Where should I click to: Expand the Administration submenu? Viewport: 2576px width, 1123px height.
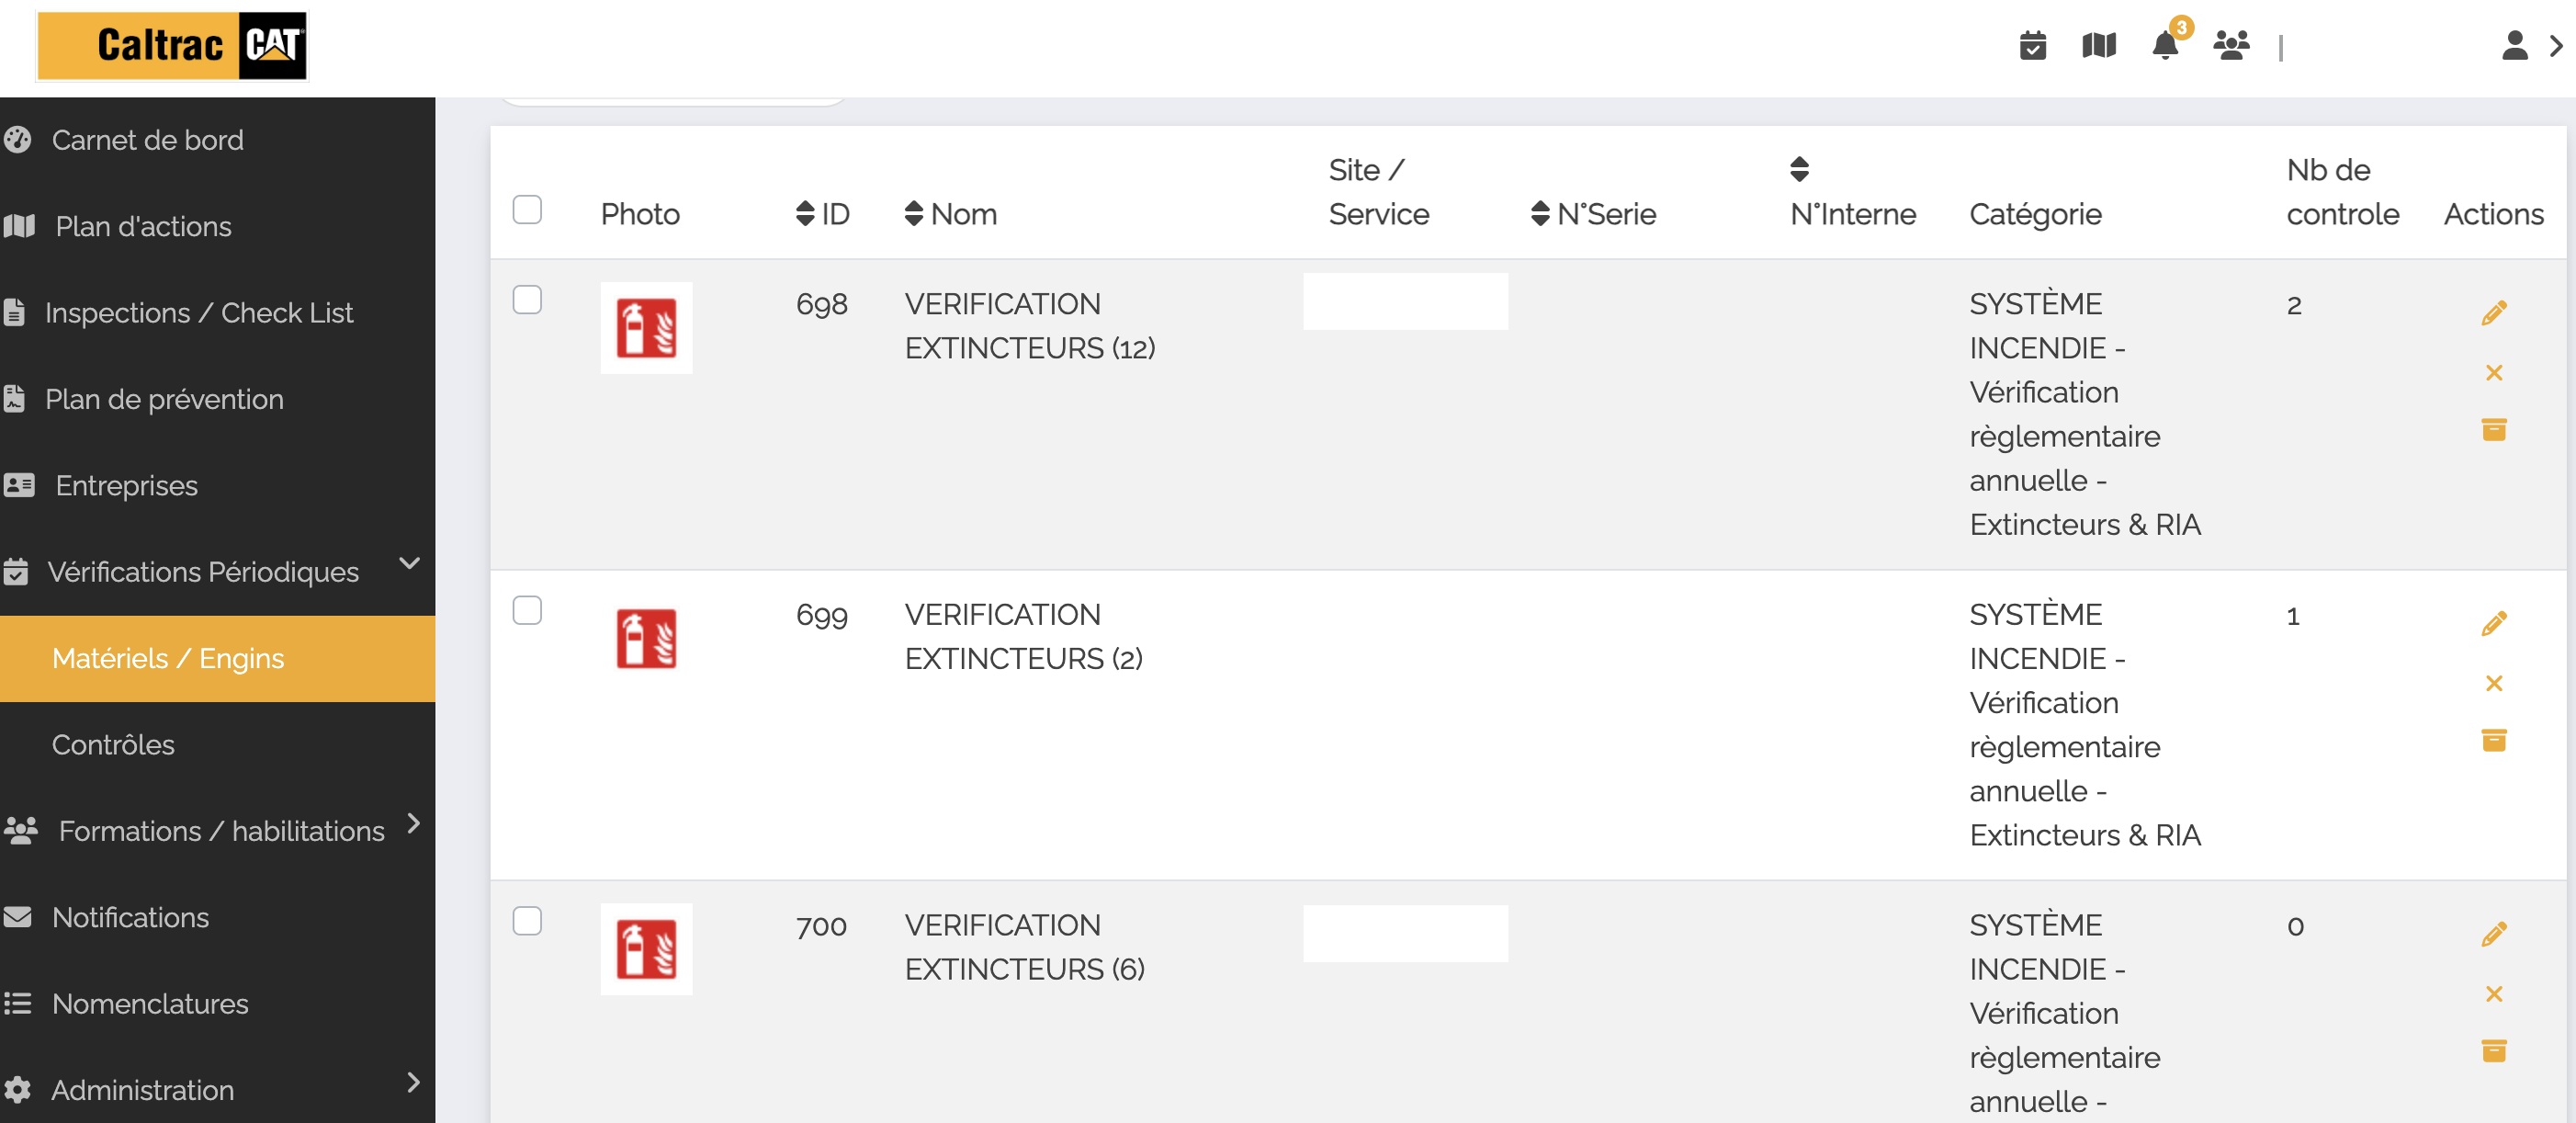click(x=413, y=1082)
